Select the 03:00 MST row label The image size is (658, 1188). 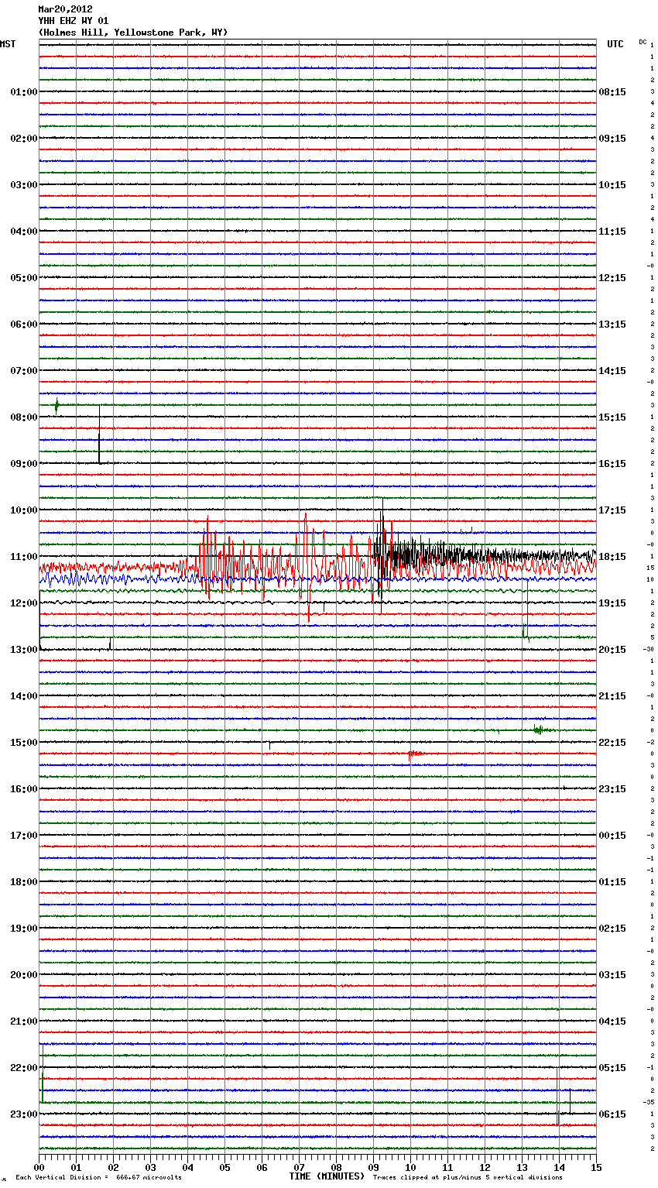pyautogui.click(x=24, y=185)
